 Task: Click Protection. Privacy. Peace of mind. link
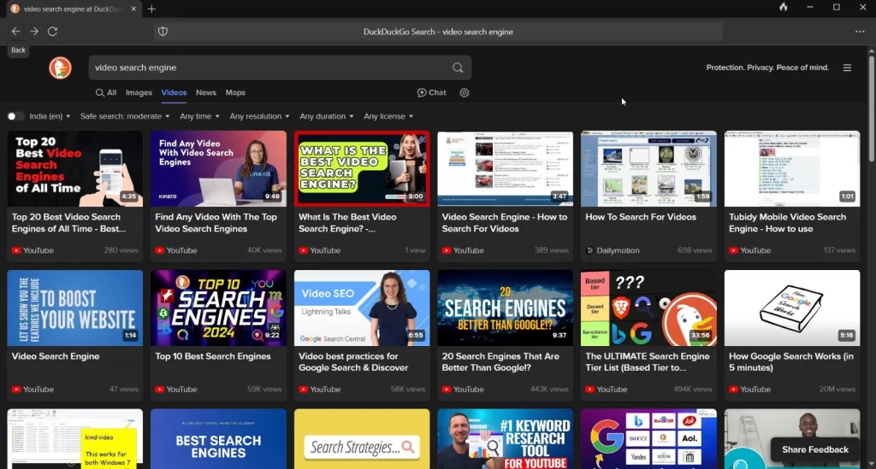tap(767, 67)
